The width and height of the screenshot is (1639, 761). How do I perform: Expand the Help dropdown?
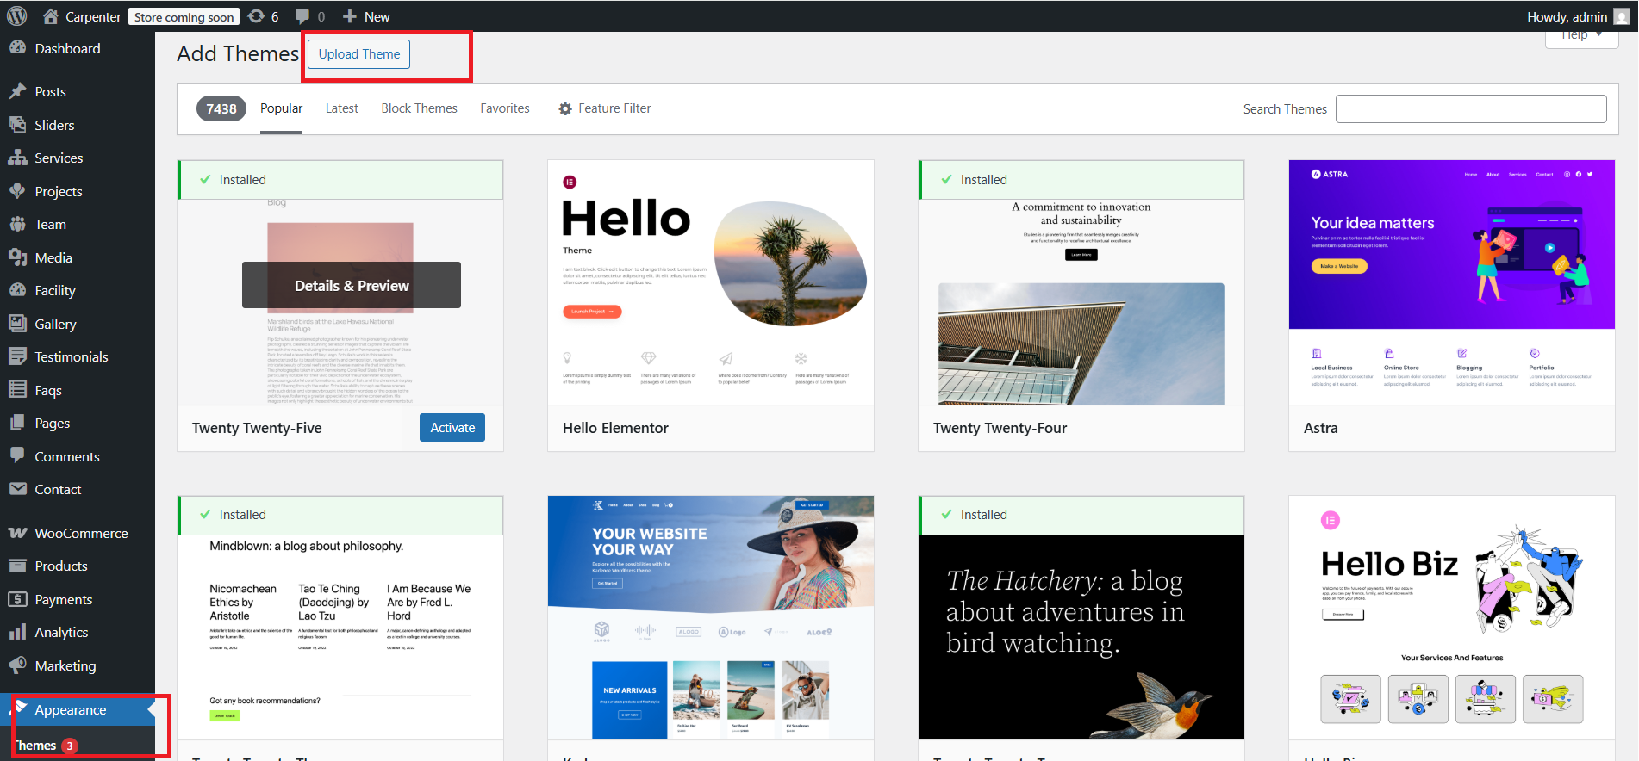[x=1581, y=36]
